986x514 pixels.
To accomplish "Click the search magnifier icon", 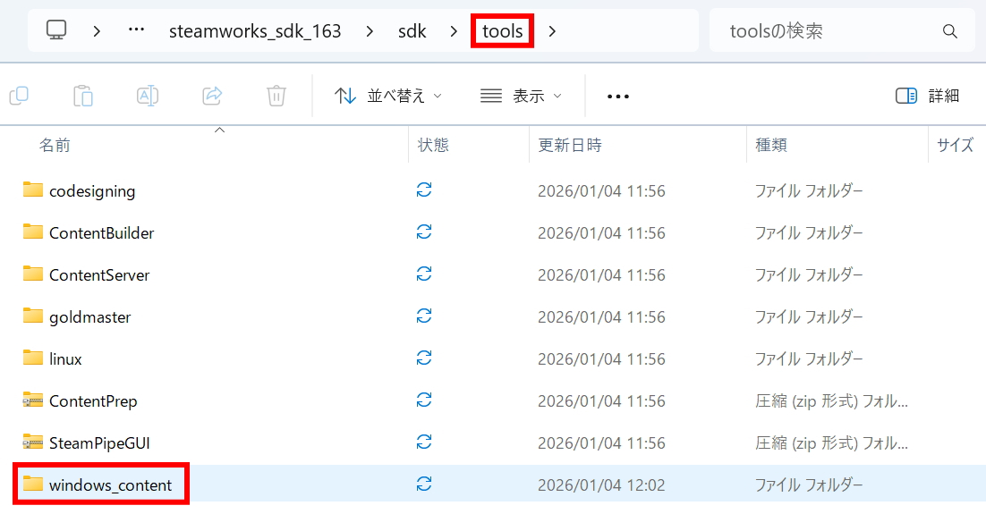I will (950, 31).
